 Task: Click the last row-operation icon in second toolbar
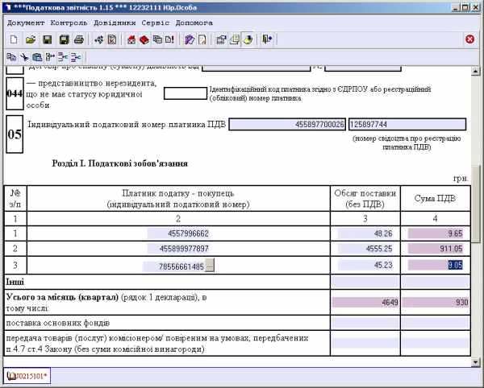[76, 57]
